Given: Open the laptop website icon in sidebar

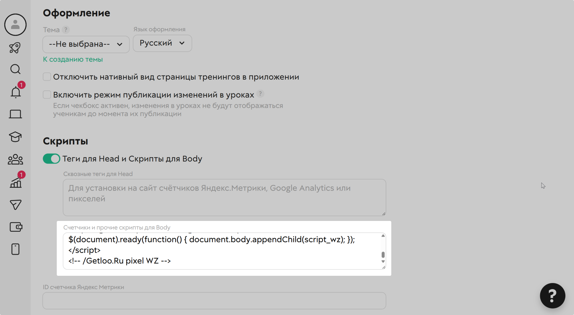Looking at the screenshot, I should pos(15,114).
